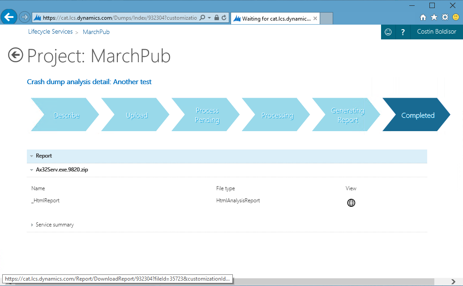Click the address bar URL field
The height and width of the screenshot is (286, 463).
tap(119, 18)
